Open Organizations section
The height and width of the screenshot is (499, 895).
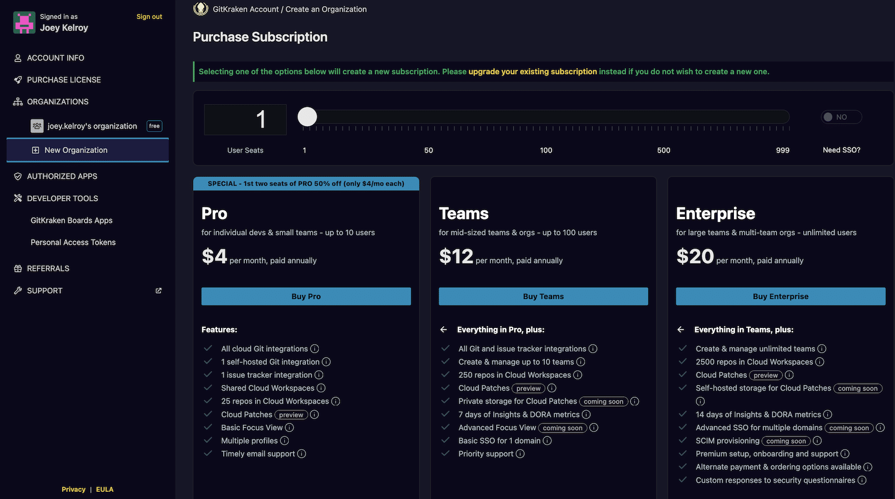click(58, 102)
